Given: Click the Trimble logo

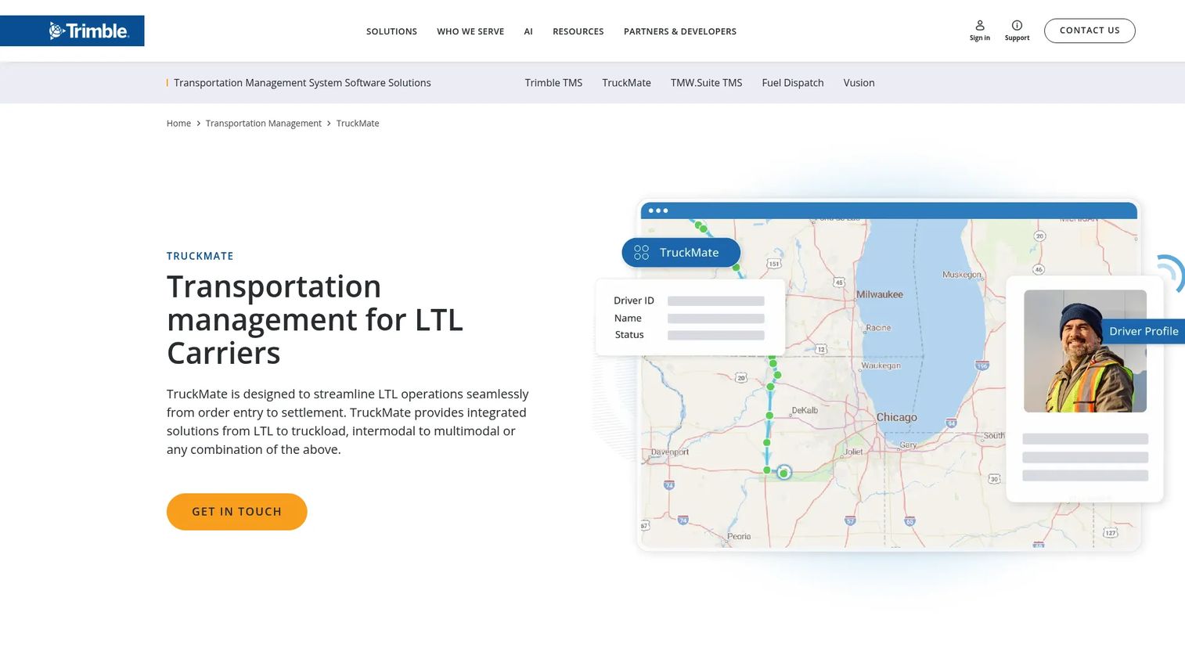Looking at the screenshot, I should (88, 31).
